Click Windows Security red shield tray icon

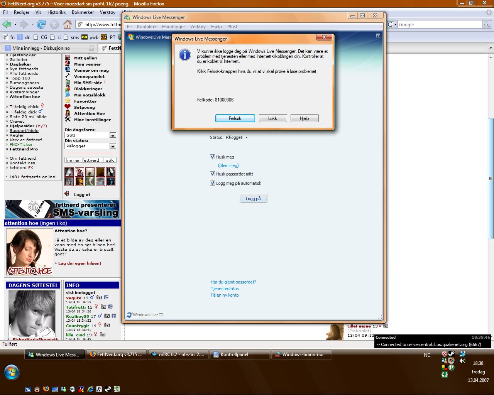(445, 354)
